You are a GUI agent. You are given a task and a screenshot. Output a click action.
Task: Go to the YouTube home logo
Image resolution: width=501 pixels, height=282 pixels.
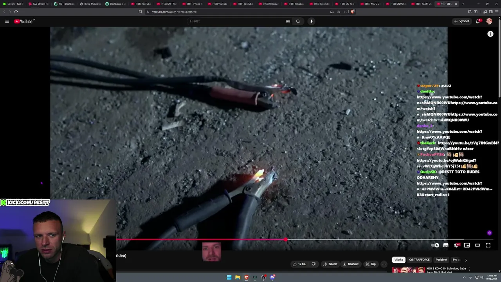click(x=24, y=21)
